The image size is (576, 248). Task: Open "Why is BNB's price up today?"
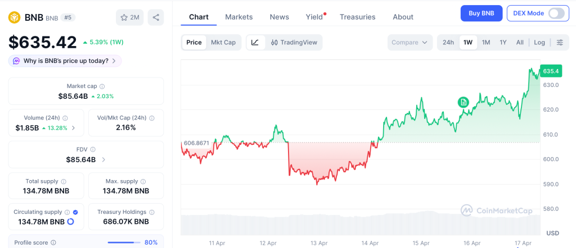(65, 61)
